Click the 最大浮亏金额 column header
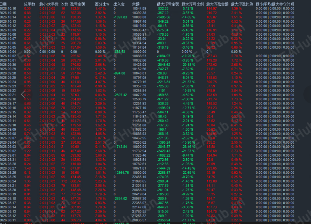 pyautogui.click(x=168, y=4)
